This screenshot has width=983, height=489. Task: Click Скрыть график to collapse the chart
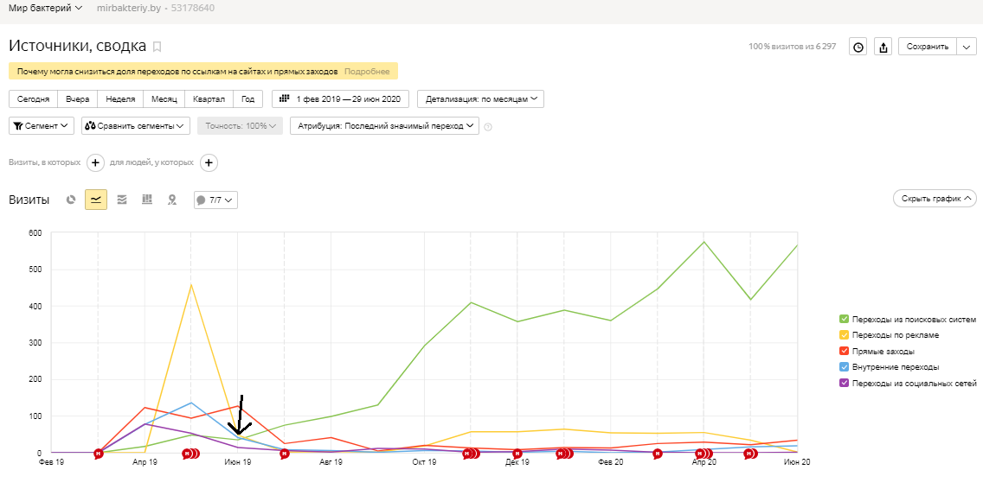(x=935, y=199)
